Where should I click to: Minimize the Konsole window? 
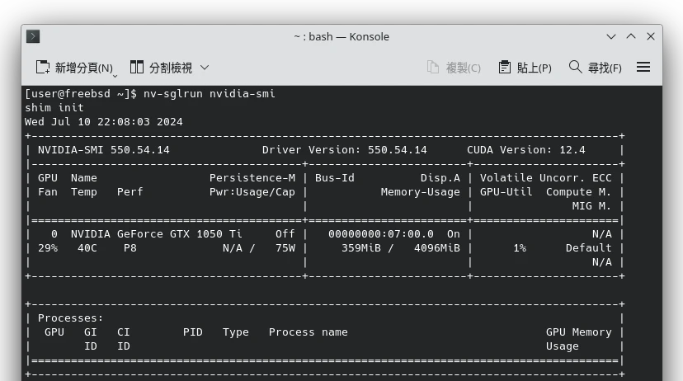point(611,36)
